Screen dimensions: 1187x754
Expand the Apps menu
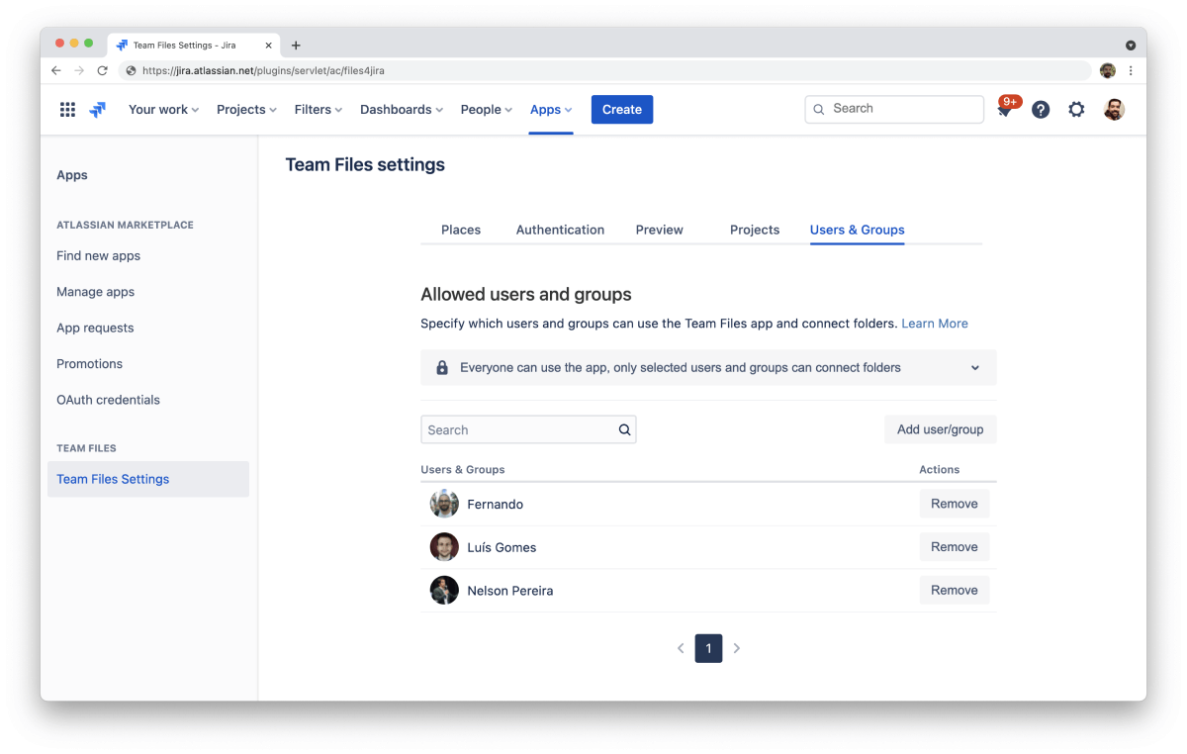[x=551, y=110]
